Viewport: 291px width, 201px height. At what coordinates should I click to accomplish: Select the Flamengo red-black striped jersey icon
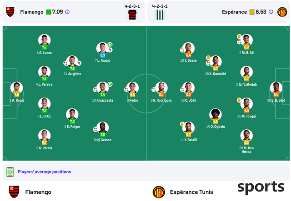(132, 15)
